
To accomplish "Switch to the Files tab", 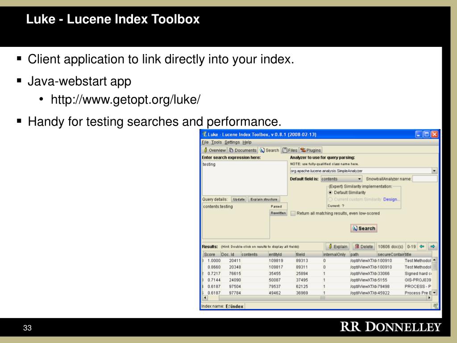I will coord(290,150).
